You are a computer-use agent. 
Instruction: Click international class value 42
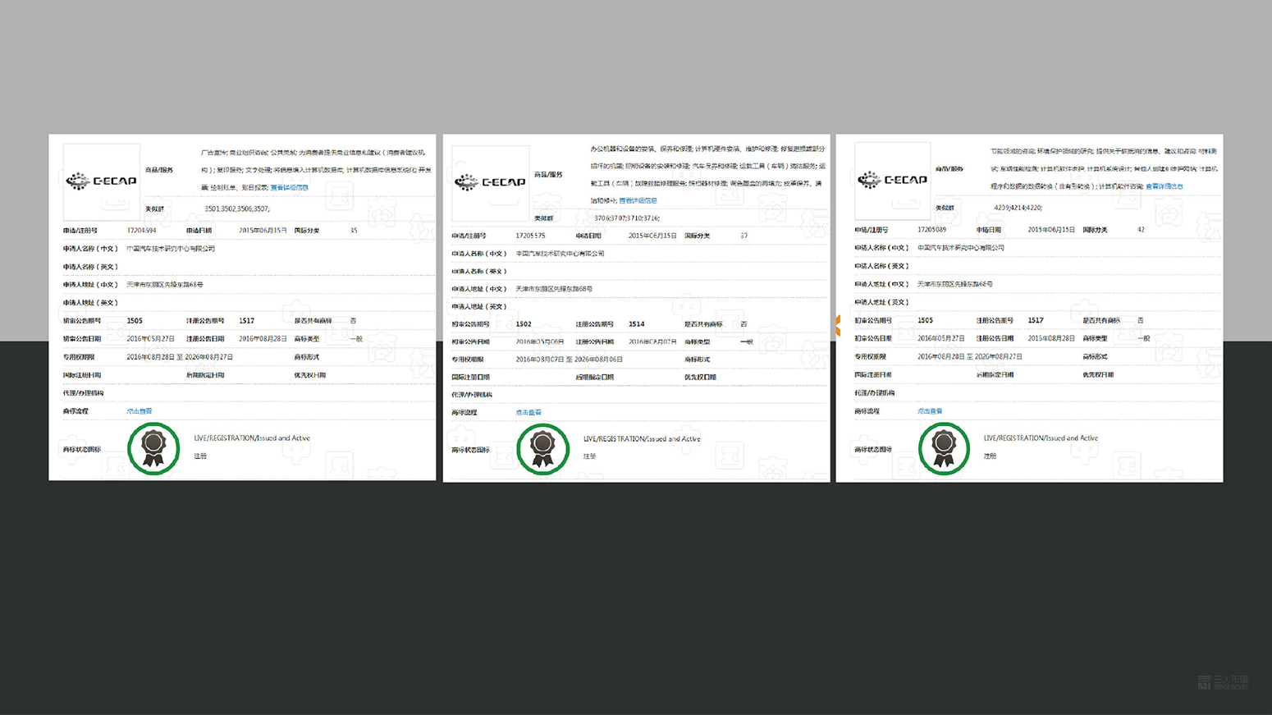pos(1141,230)
